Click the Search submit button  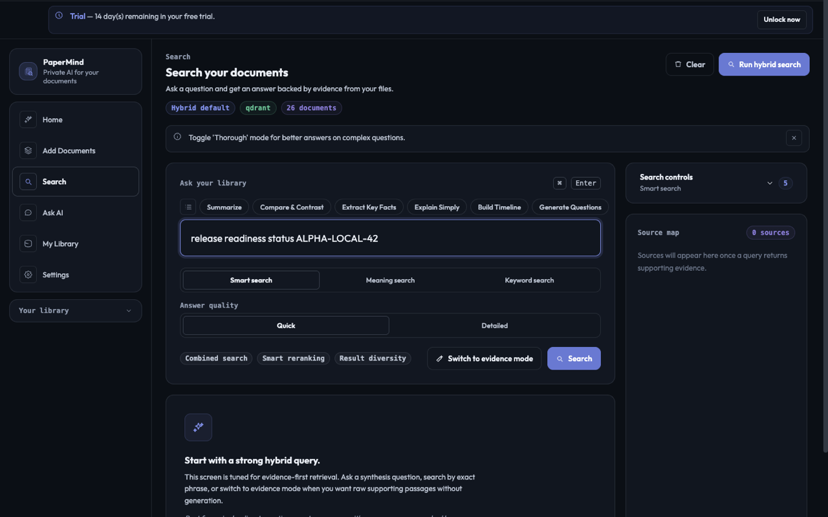[x=574, y=359]
